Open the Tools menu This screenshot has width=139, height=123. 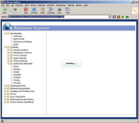(x=27, y=5)
